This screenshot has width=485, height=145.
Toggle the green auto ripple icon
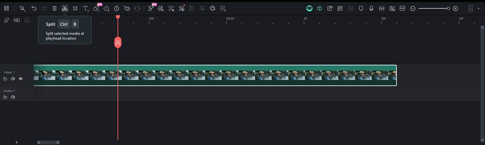point(320,8)
